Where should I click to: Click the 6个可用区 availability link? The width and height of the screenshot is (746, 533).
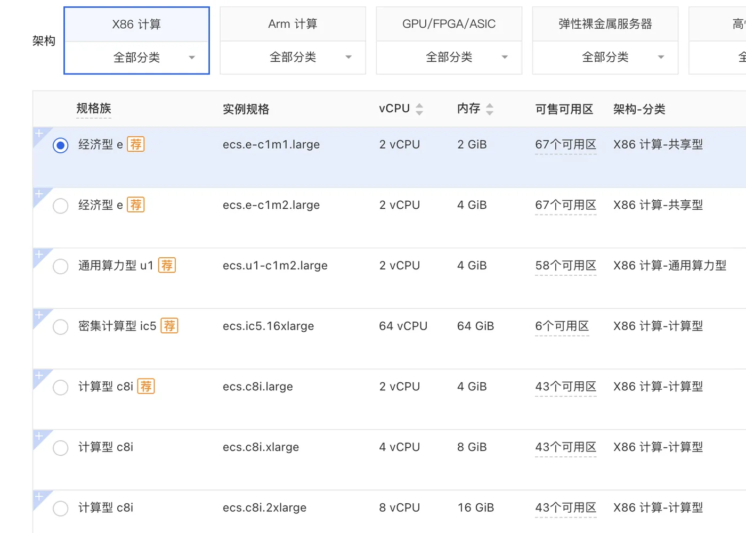click(562, 326)
